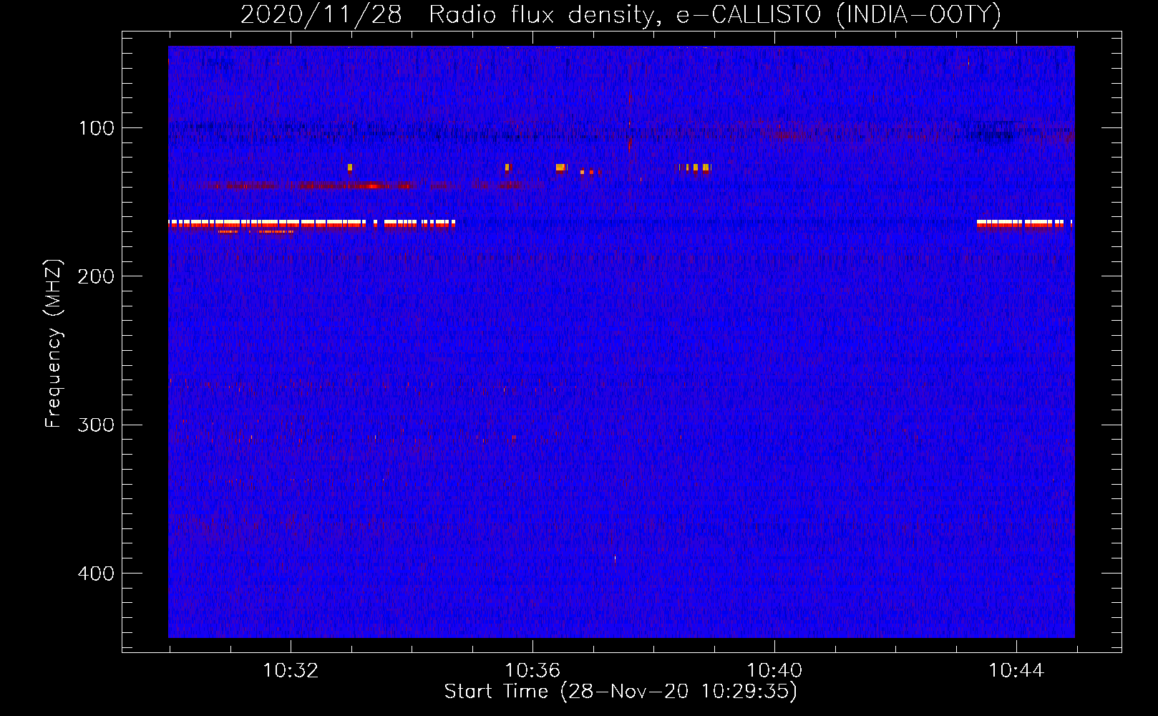Click the 10:40 time tick label

[x=774, y=671]
